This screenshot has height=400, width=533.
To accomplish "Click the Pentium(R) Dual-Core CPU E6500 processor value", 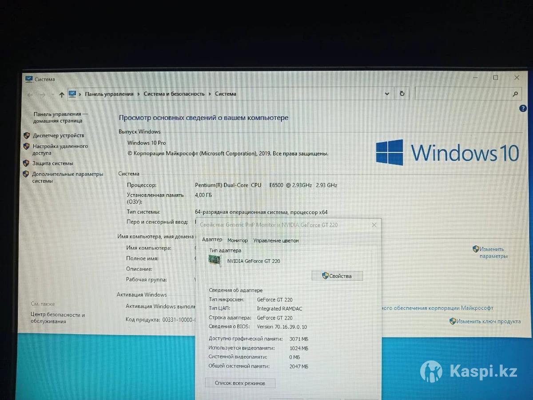I will (266, 185).
